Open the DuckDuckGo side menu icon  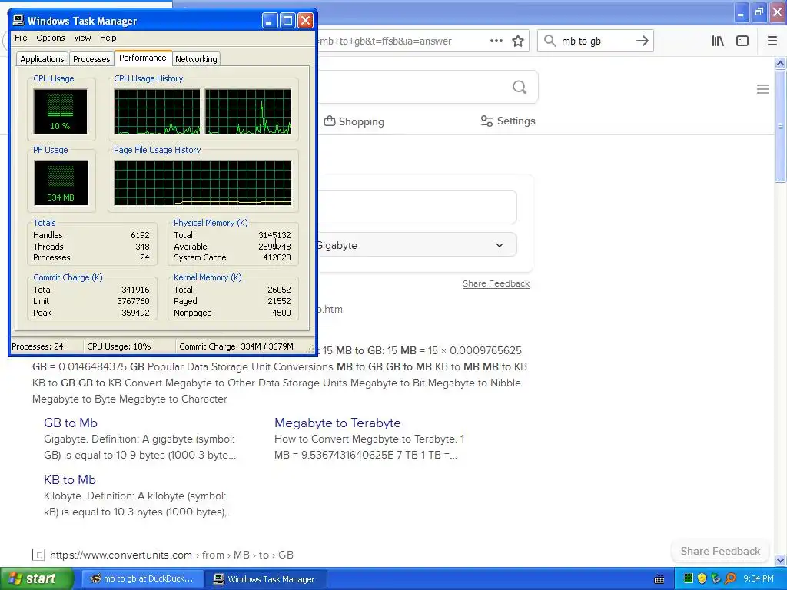[x=763, y=89]
